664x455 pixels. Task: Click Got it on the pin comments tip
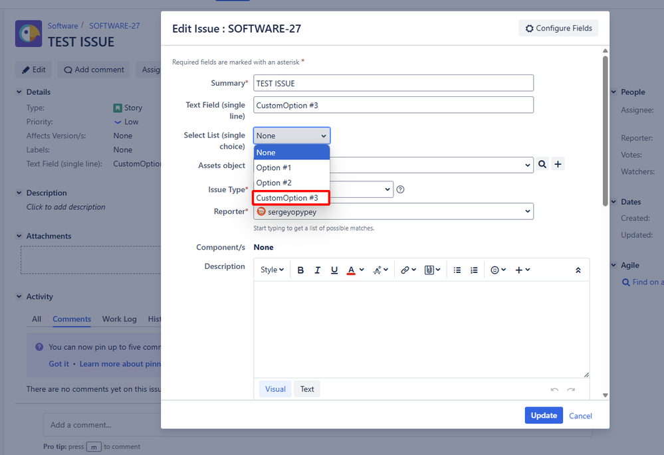[59, 364]
